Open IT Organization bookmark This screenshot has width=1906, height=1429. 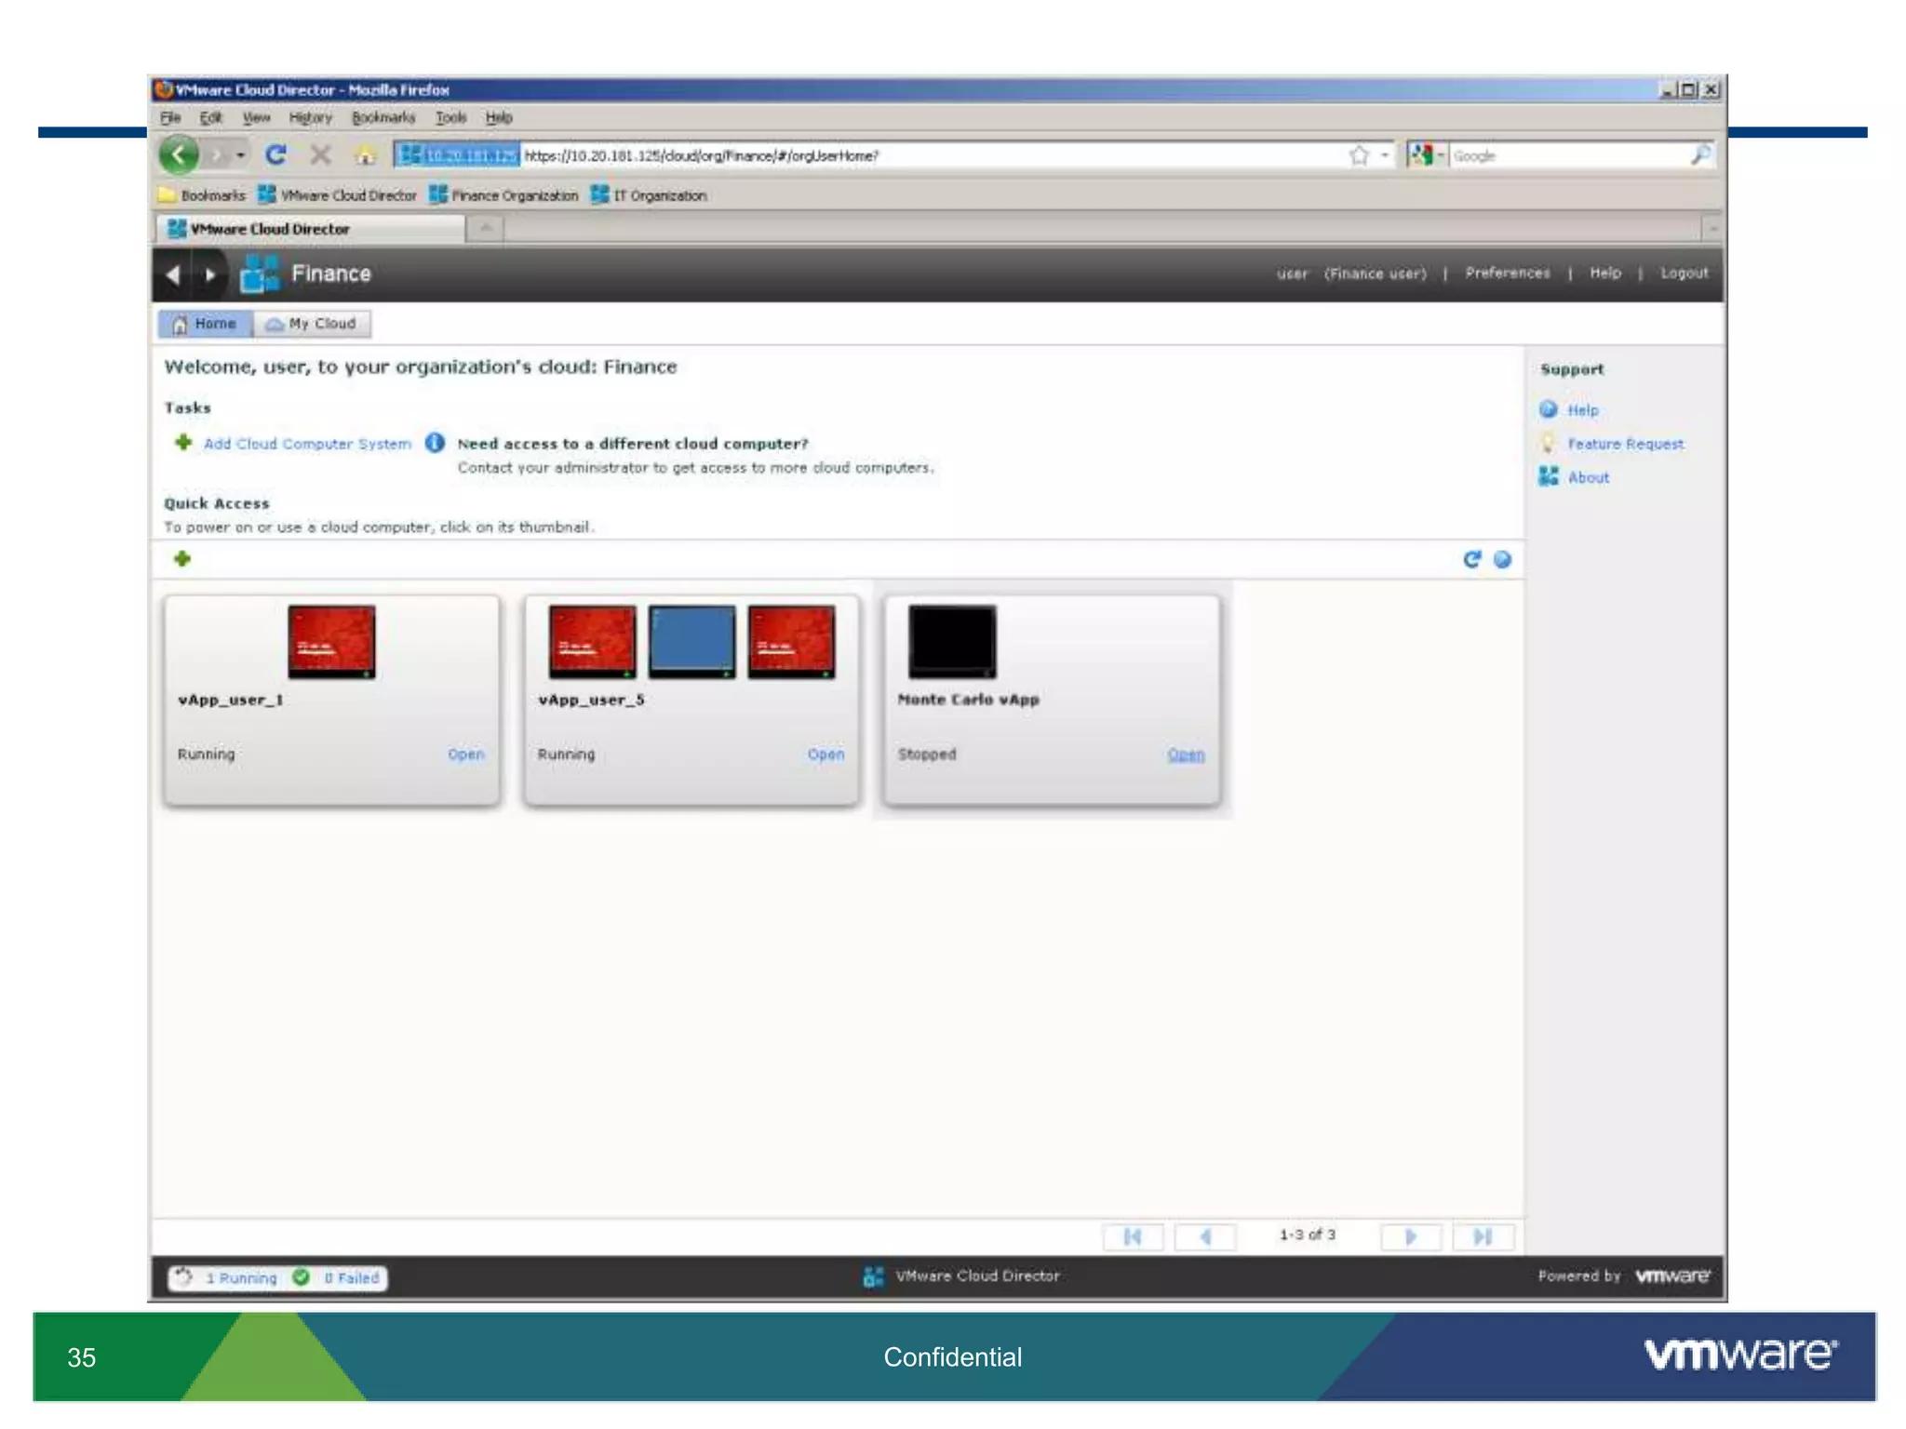pyautogui.click(x=650, y=195)
